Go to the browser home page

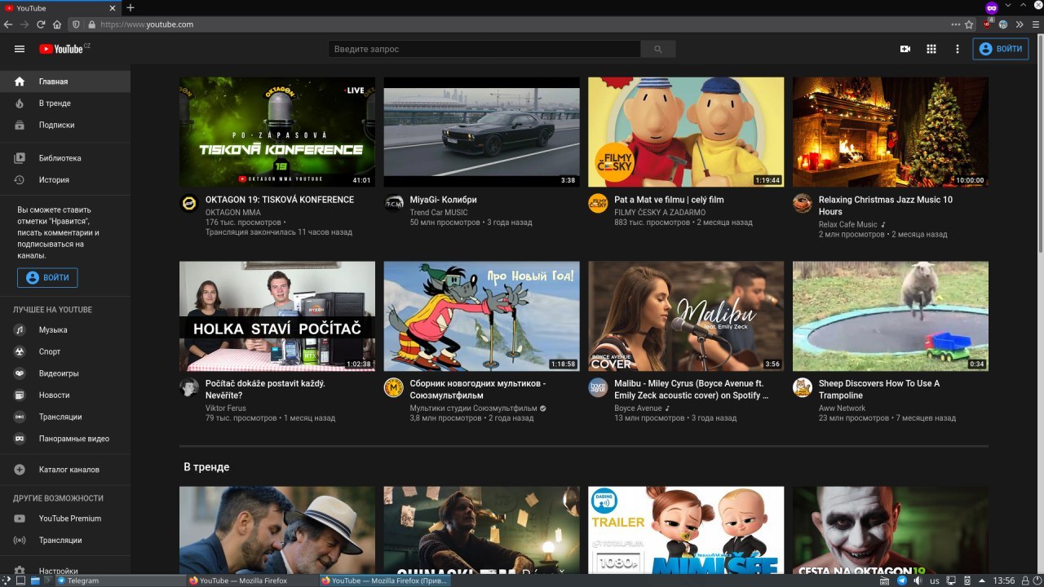(58, 24)
